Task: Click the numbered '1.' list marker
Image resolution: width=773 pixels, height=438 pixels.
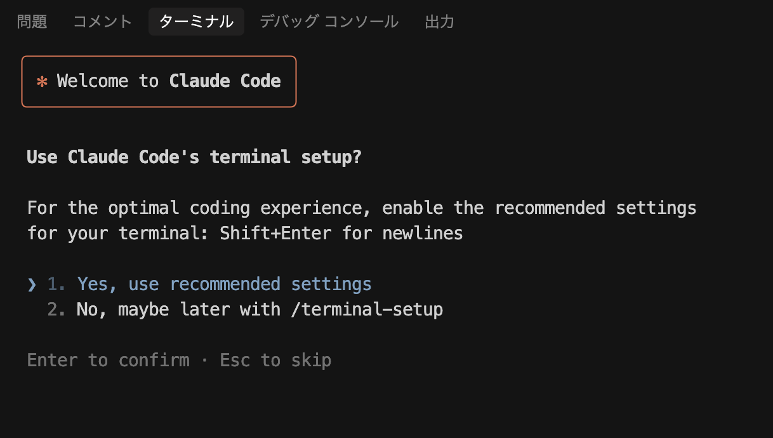Action: [55, 284]
